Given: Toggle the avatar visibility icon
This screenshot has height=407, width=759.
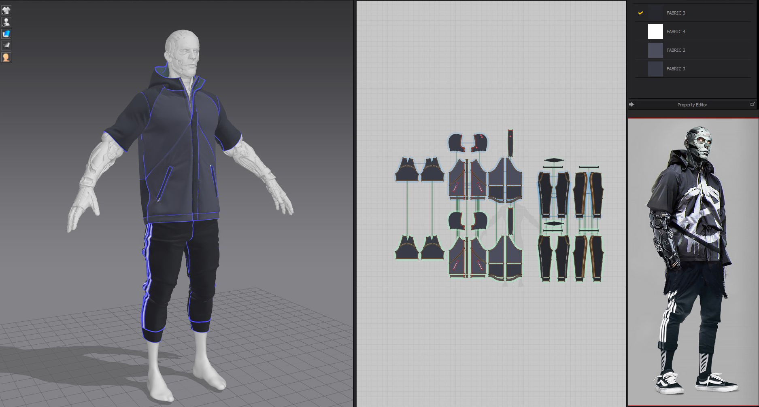Looking at the screenshot, I should (x=6, y=22).
